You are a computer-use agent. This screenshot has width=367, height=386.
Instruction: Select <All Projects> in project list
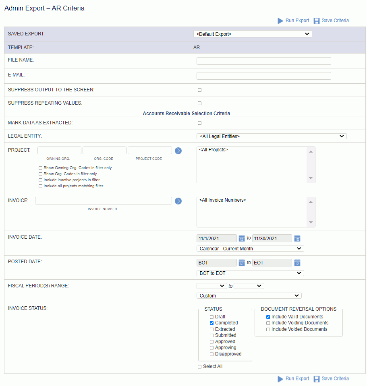pos(214,150)
